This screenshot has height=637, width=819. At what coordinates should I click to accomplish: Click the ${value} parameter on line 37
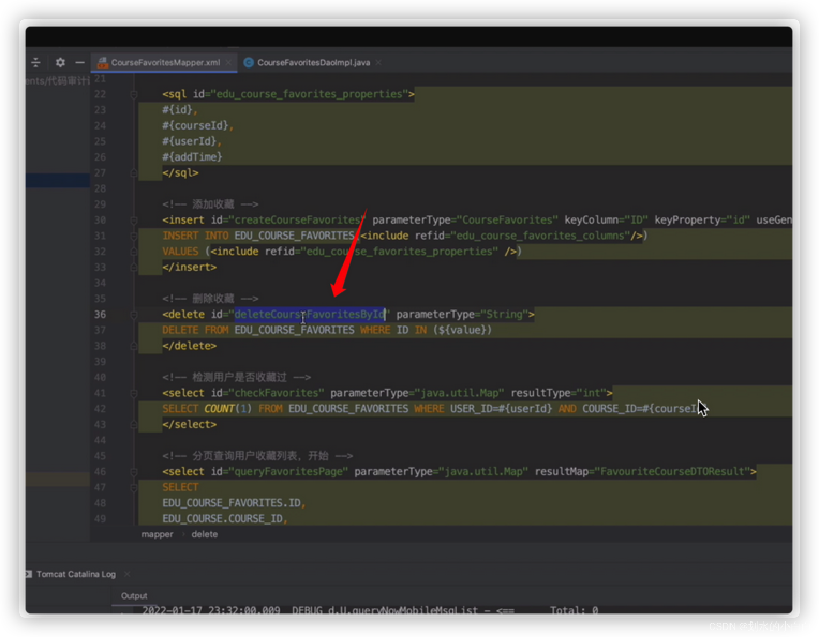(x=462, y=330)
